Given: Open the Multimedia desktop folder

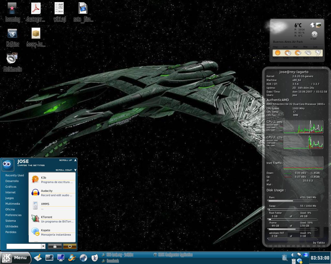Looking at the screenshot, I should (12, 62).
